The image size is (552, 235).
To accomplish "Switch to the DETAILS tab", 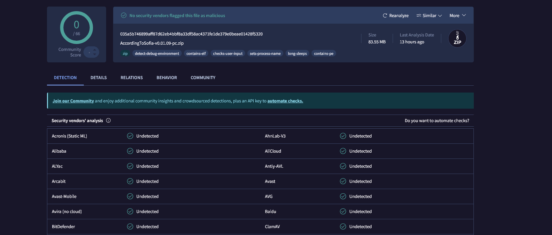I will point(99,78).
